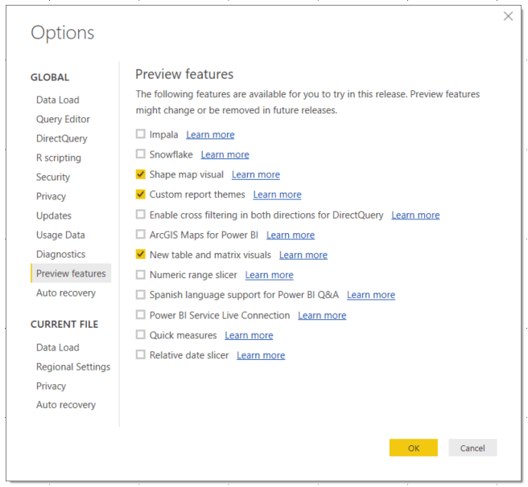Open Learn more for Spanish language support

[x=371, y=295]
